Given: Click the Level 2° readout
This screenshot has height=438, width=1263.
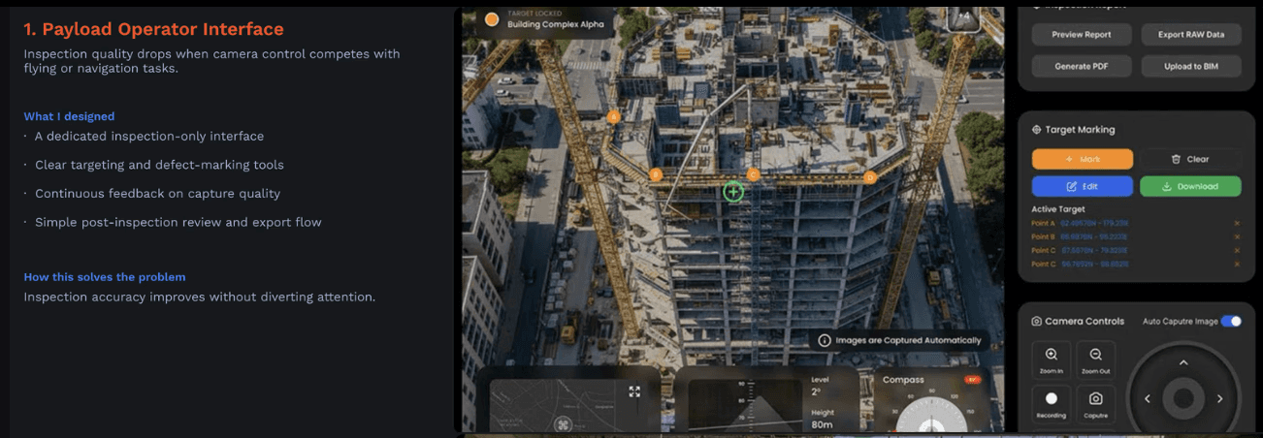Looking at the screenshot, I should 821,387.
